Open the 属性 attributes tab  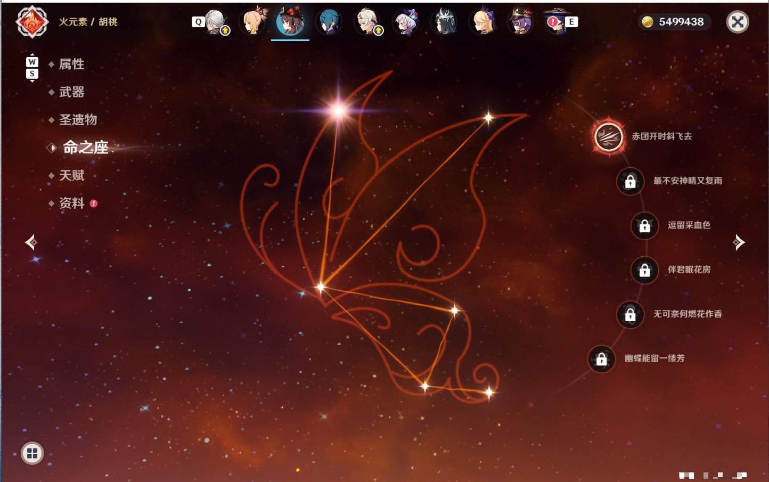click(71, 64)
